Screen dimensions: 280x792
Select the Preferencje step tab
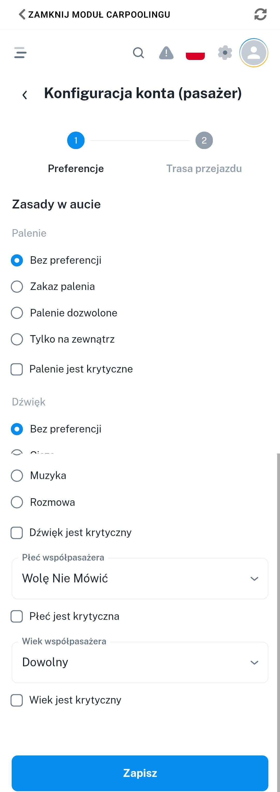[x=75, y=168]
